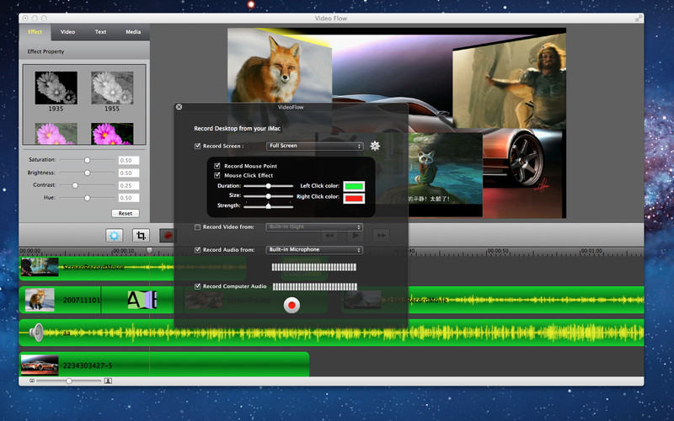The image size is (674, 421).
Task: Open the Built-in iSight video source dropdown
Action: 314,227
